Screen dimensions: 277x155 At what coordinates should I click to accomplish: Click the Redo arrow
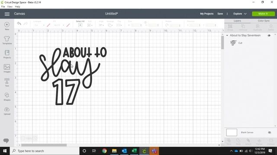[x=26, y=24]
